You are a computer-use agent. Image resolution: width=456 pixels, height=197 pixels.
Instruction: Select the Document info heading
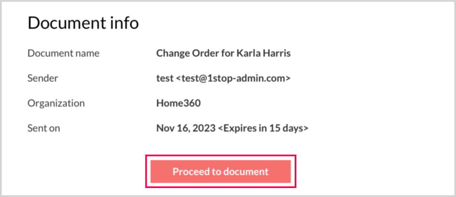pyautogui.click(x=83, y=23)
